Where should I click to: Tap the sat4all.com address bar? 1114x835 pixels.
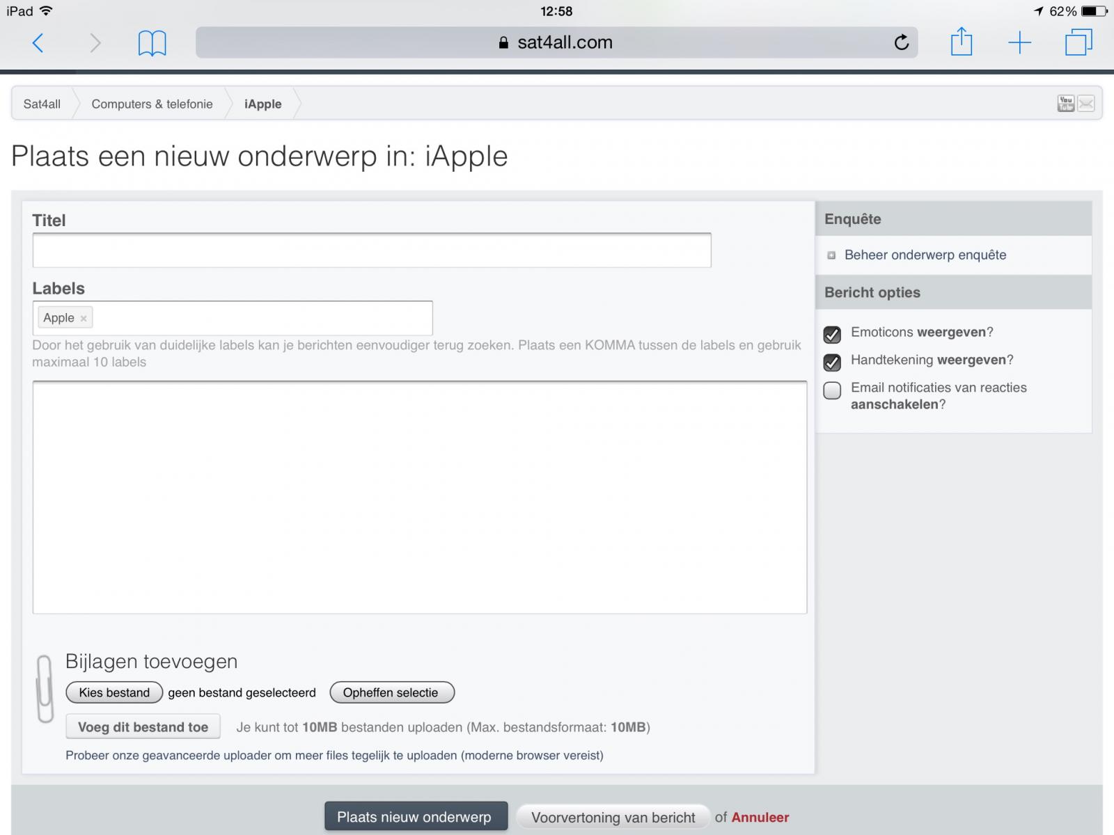point(556,42)
